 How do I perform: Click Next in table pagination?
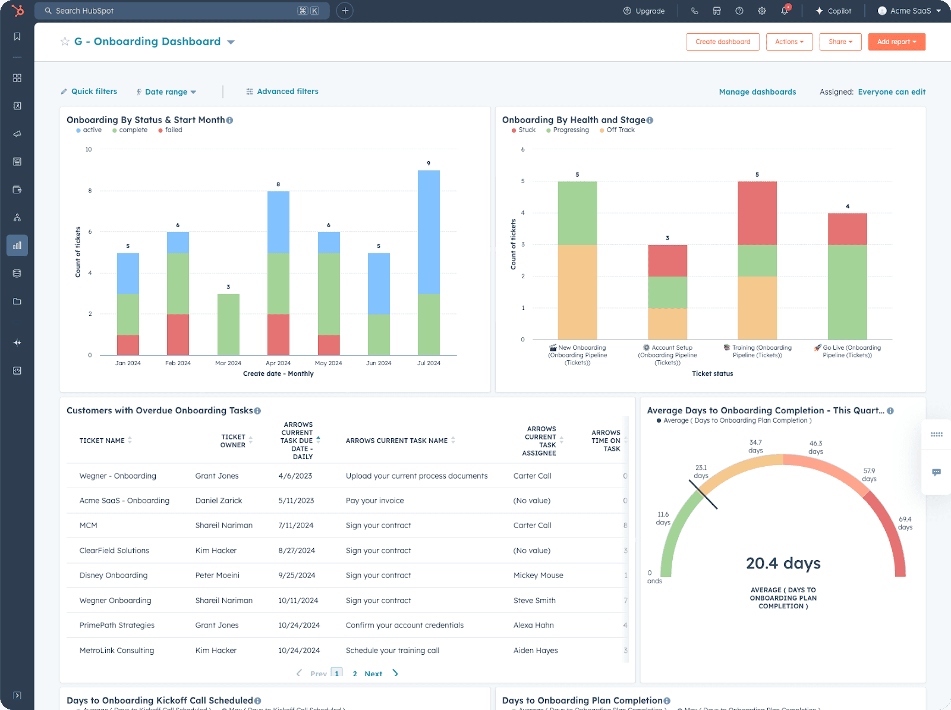[373, 674]
